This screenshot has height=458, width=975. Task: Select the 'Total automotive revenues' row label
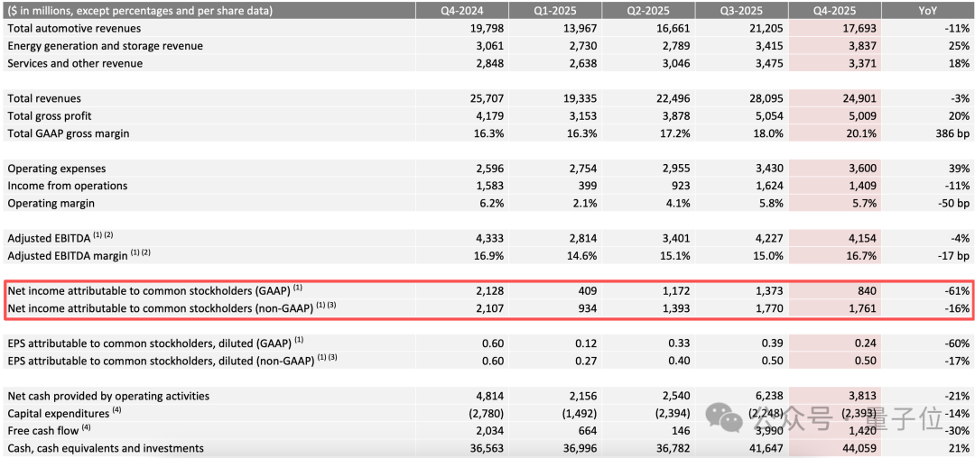pos(74,29)
